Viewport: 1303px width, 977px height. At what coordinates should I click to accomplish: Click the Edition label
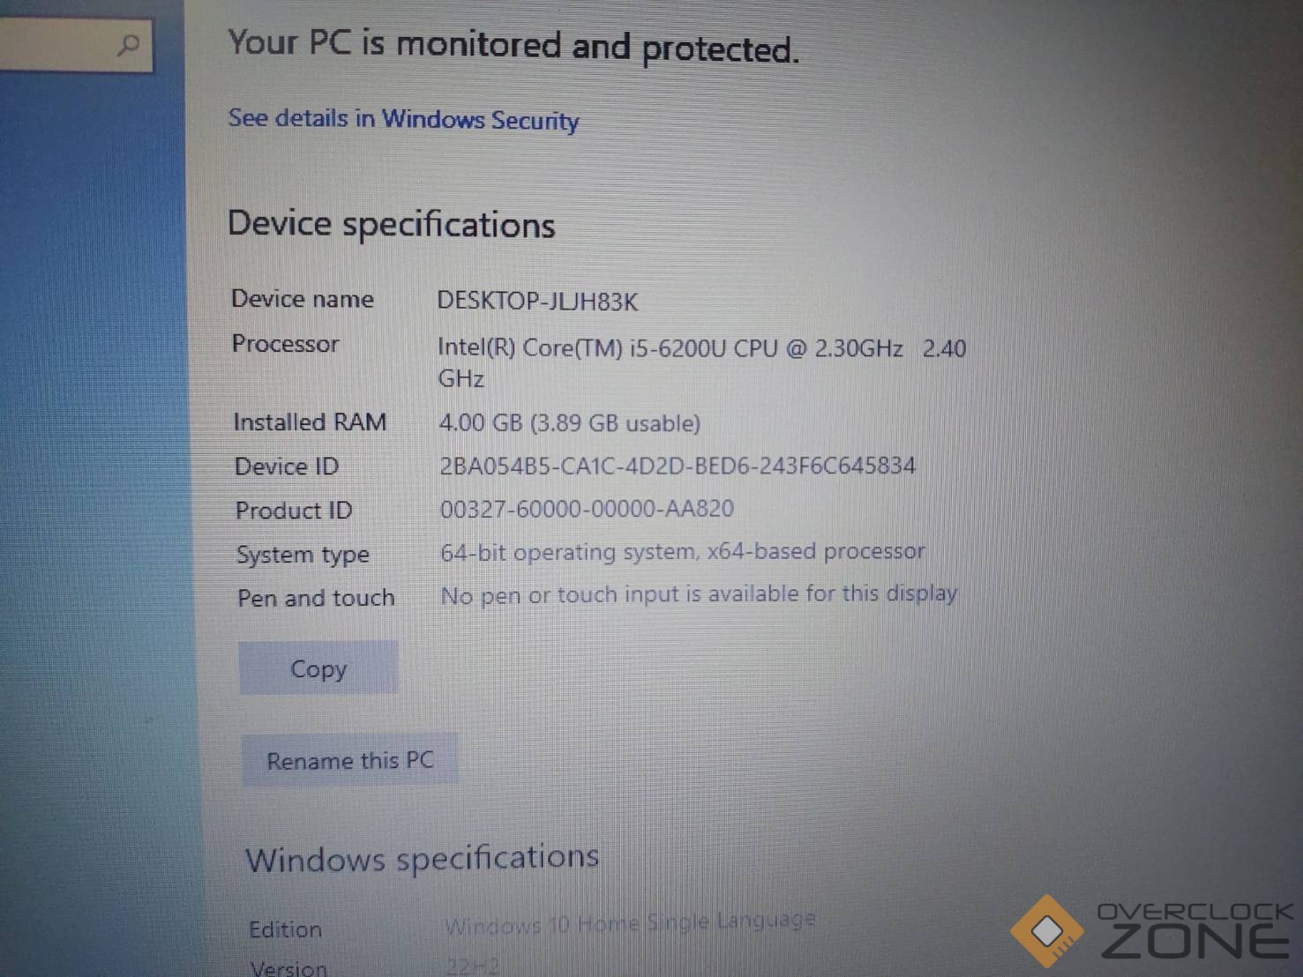[x=285, y=929]
